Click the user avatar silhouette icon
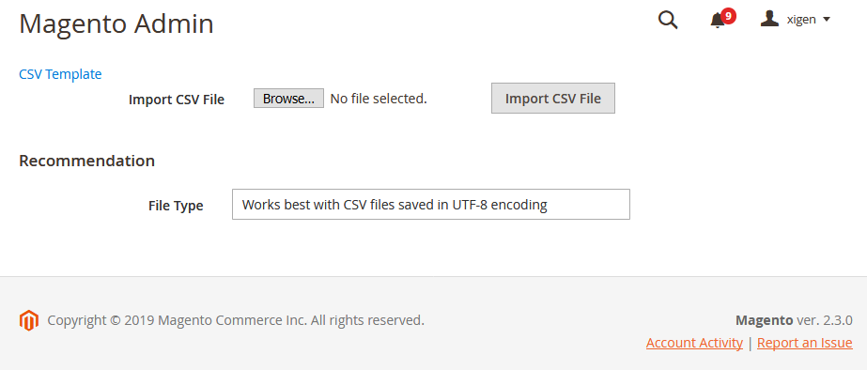Screen dimensions: 867x370 tap(769, 19)
